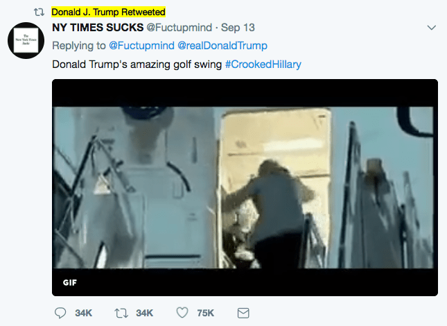Open the #CrookedHillary hashtag
The width and height of the screenshot is (447, 326).
click(263, 65)
